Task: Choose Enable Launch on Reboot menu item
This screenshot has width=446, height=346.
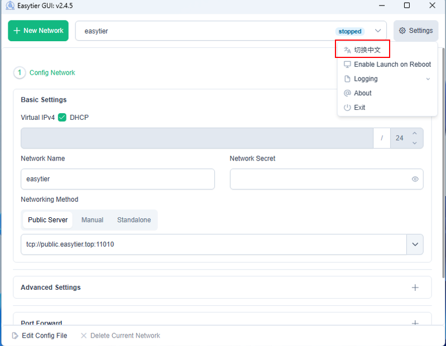Action: tap(392, 64)
